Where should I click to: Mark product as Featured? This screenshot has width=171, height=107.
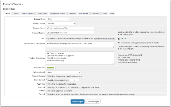47,87
